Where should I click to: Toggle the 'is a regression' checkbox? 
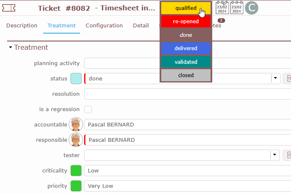coord(88,109)
